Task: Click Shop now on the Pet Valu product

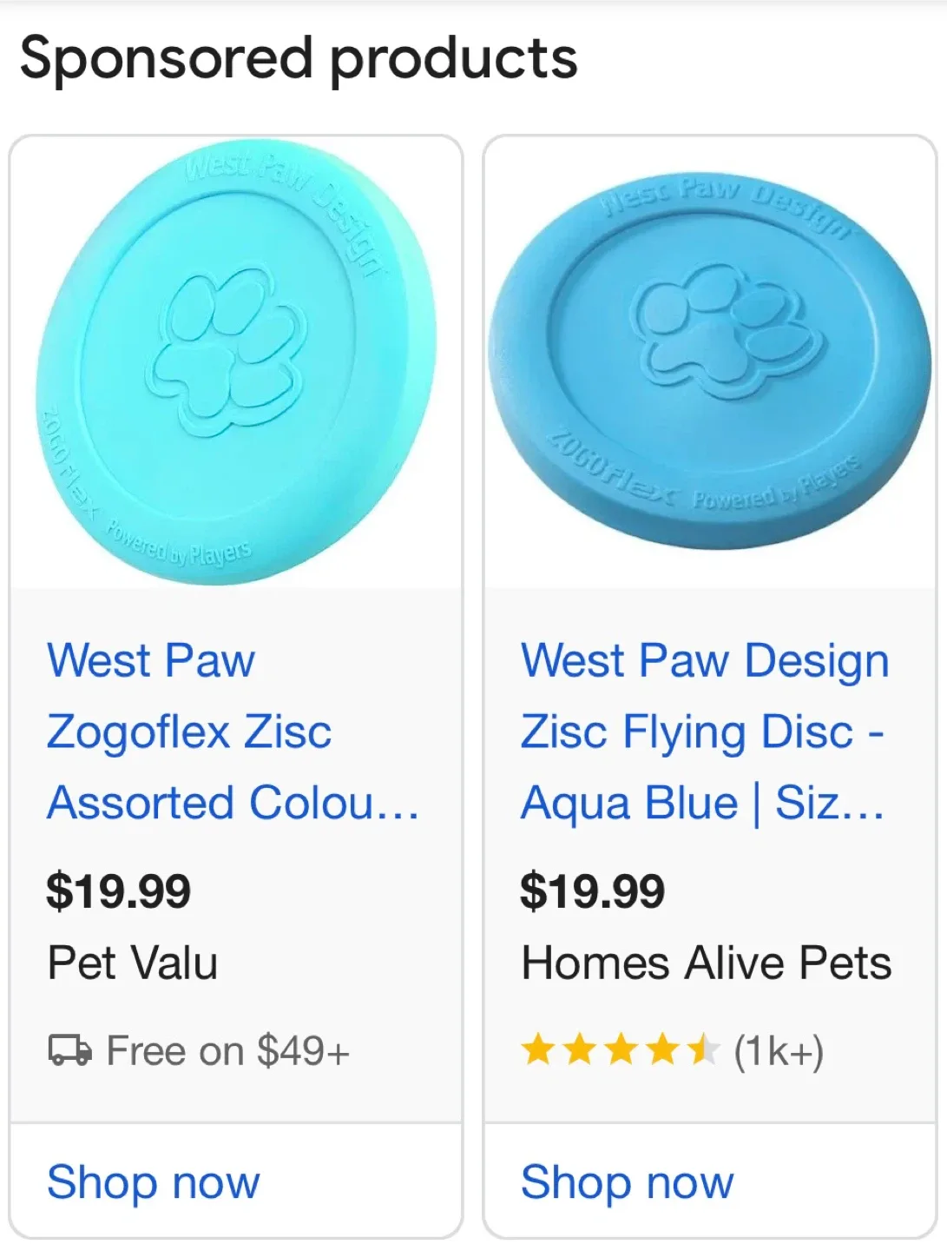Action: (x=154, y=1181)
